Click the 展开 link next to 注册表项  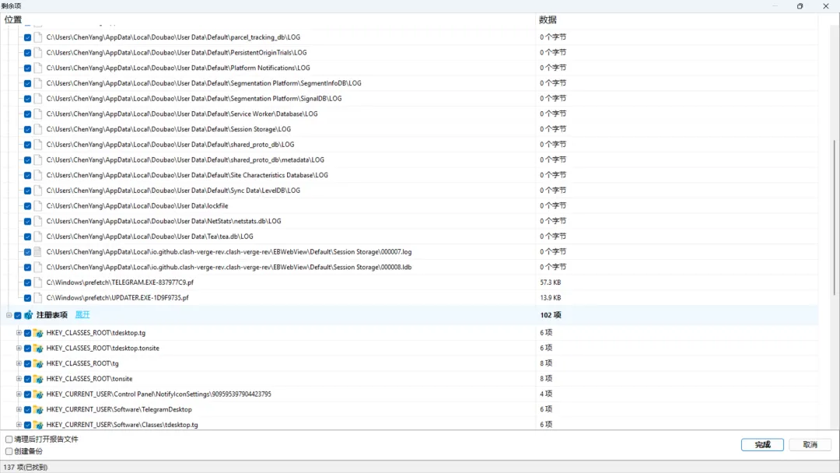[82, 315]
